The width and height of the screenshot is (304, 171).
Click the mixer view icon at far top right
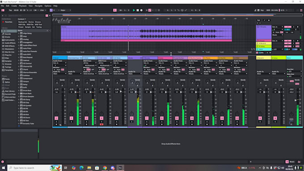tap(301, 10)
